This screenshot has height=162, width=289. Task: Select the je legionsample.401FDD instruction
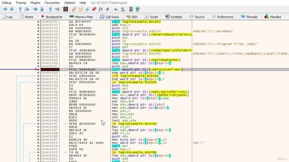point(134,152)
